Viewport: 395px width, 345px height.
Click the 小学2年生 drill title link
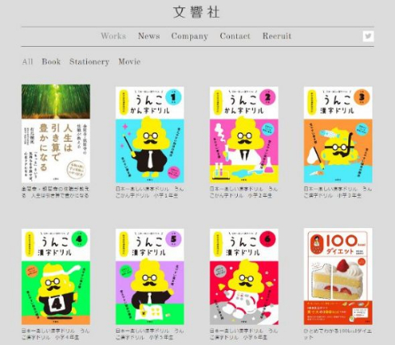click(243, 192)
